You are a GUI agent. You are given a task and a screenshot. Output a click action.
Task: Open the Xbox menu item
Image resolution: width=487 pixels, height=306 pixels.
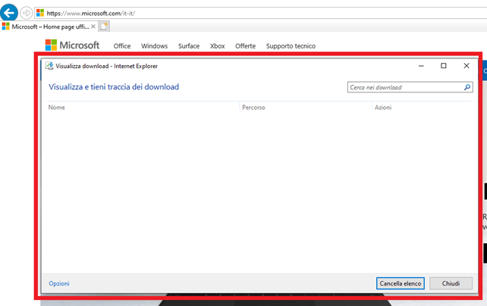218,46
